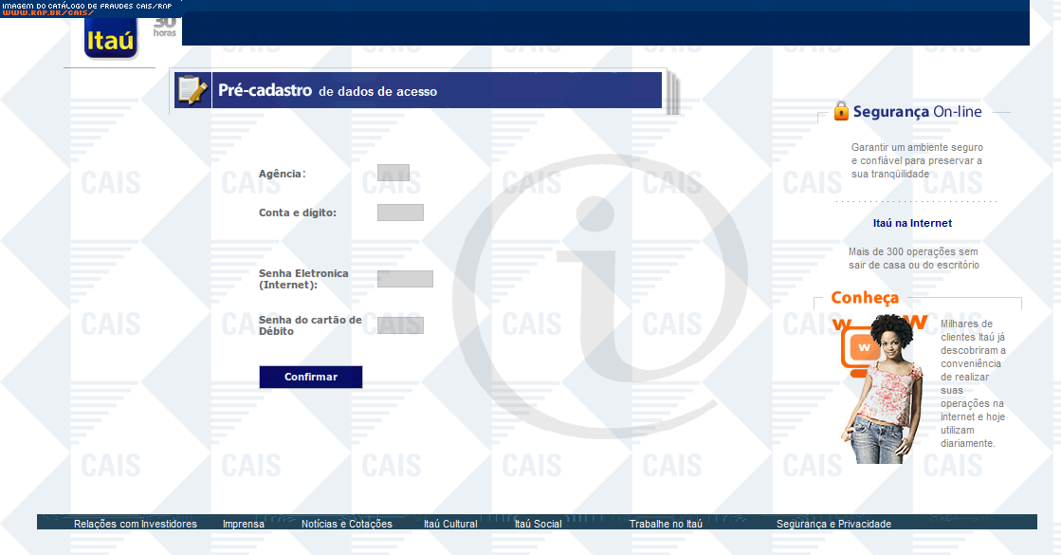Open the Itaú na Internet link
1061x555 pixels.
click(912, 224)
